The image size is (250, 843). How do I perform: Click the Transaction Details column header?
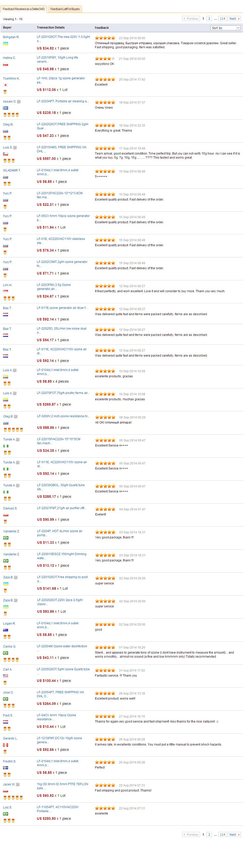coord(51,28)
